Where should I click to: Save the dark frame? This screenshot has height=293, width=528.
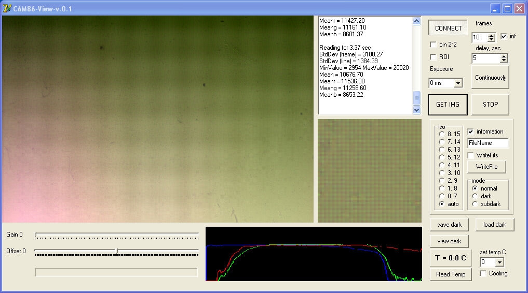click(x=449, y=225)
